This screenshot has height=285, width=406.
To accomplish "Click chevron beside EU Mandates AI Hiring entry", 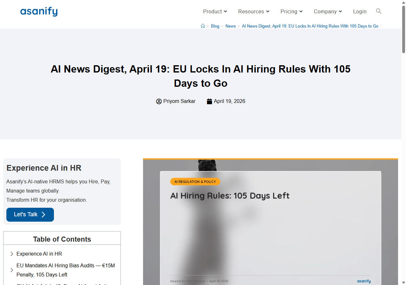I will tap(12, 270).
